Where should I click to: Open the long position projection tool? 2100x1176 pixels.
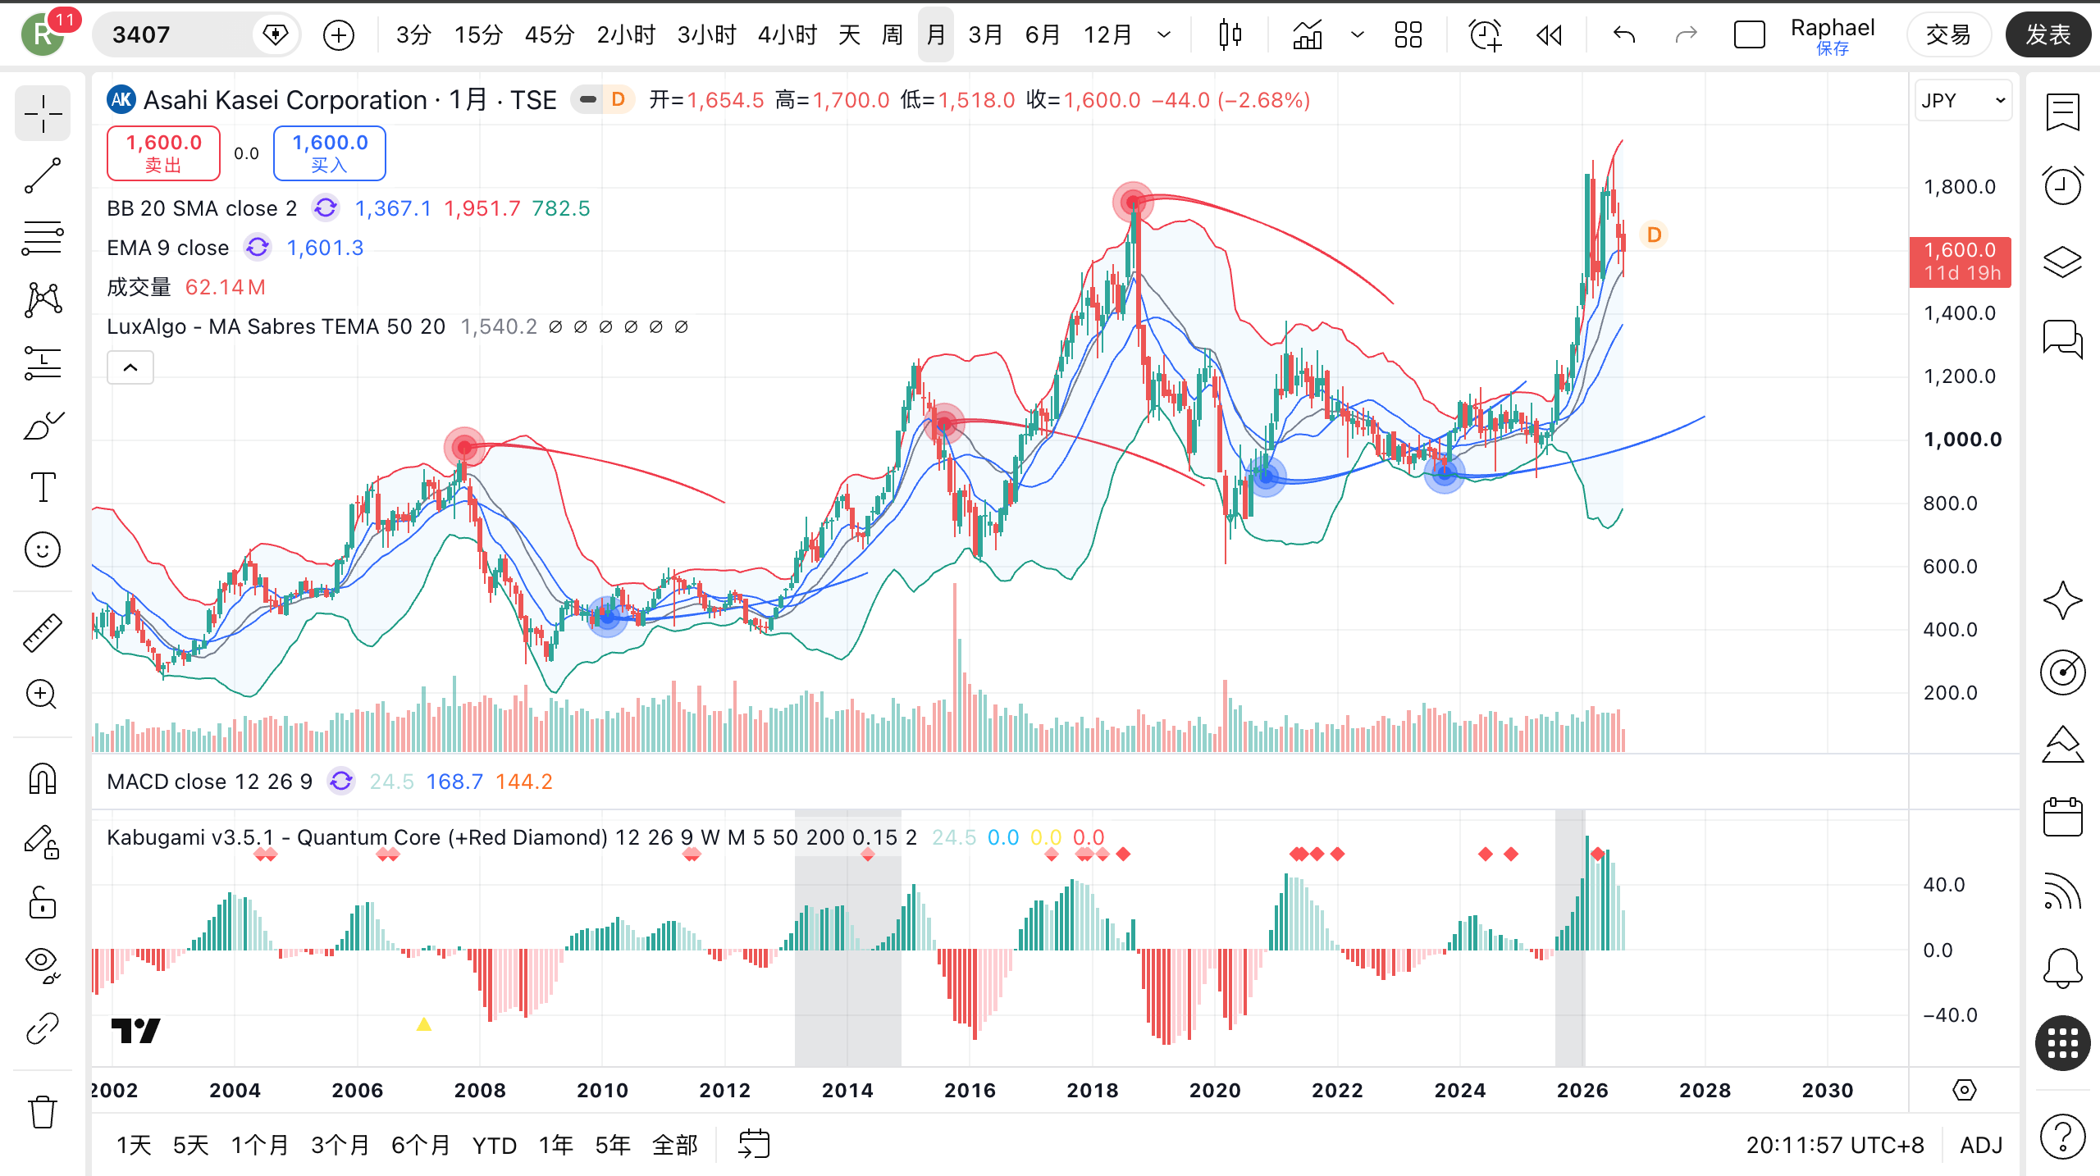[43, 362]
